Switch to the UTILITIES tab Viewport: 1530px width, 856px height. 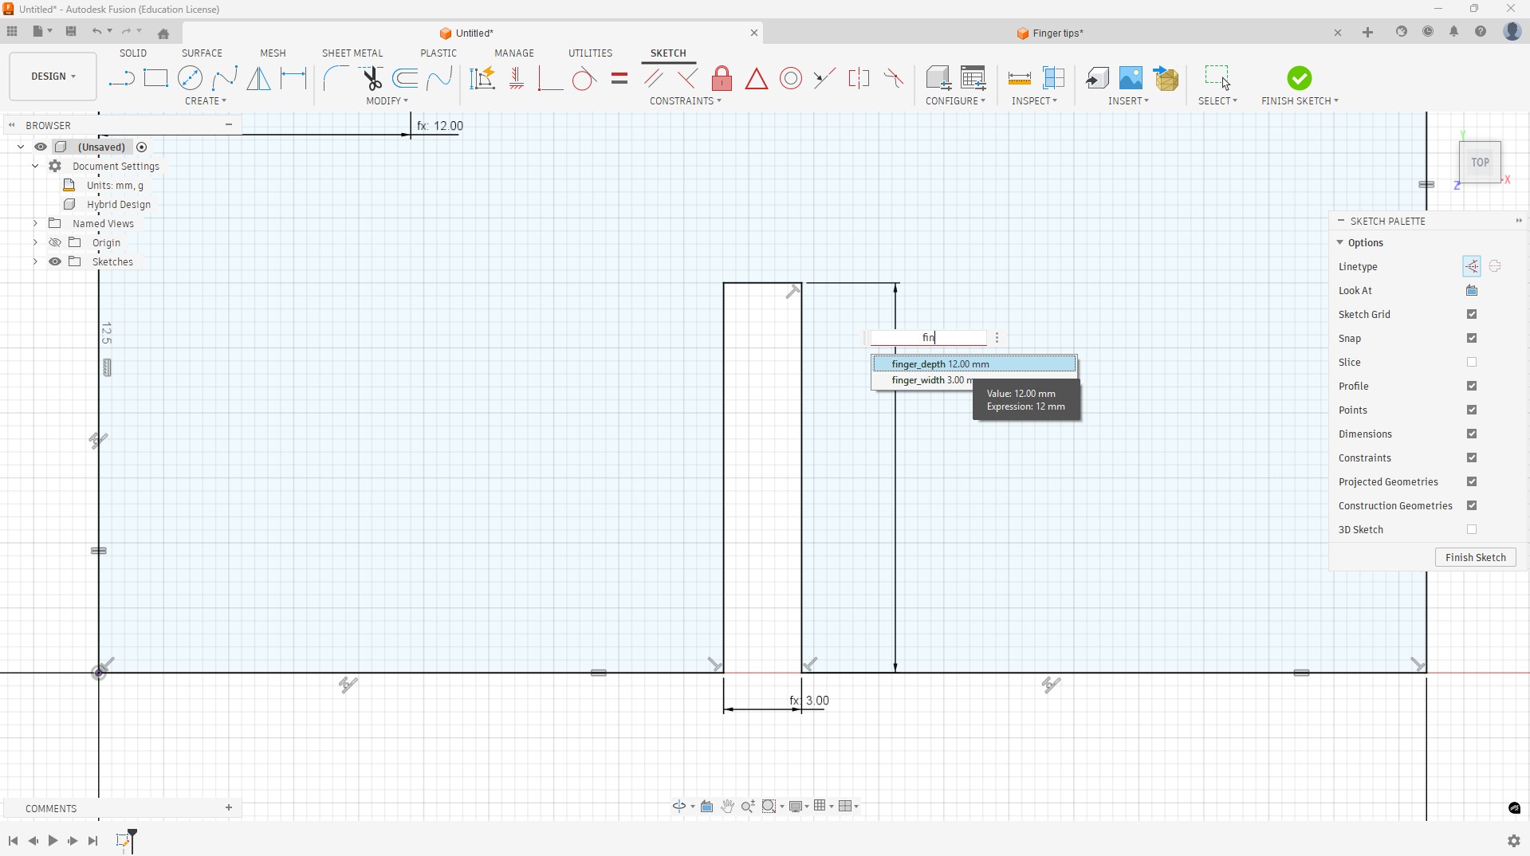click(590, 53)
